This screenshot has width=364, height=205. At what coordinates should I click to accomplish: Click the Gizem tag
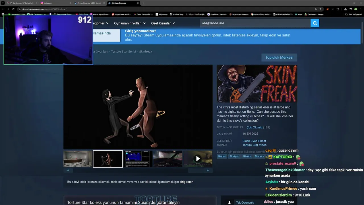point(247,156)
